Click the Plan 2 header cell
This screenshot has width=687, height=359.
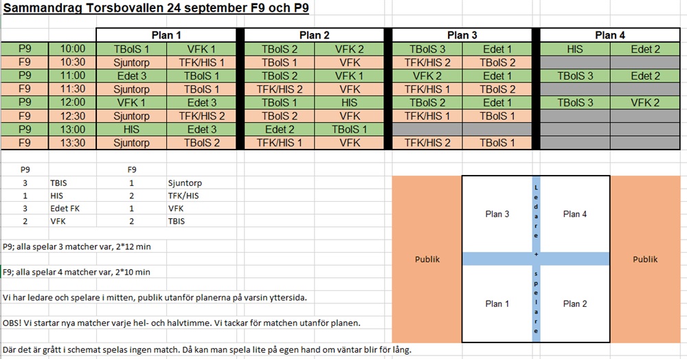point(314,35)
